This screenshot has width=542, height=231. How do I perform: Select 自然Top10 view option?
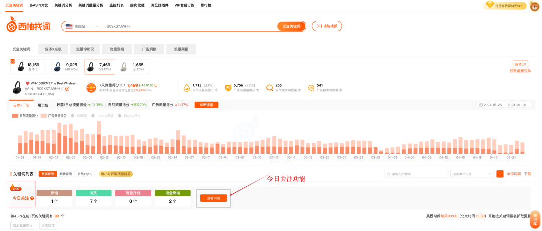85,174
